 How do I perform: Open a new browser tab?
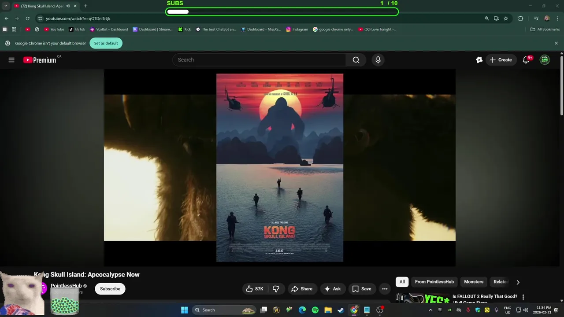pos(85,6)
